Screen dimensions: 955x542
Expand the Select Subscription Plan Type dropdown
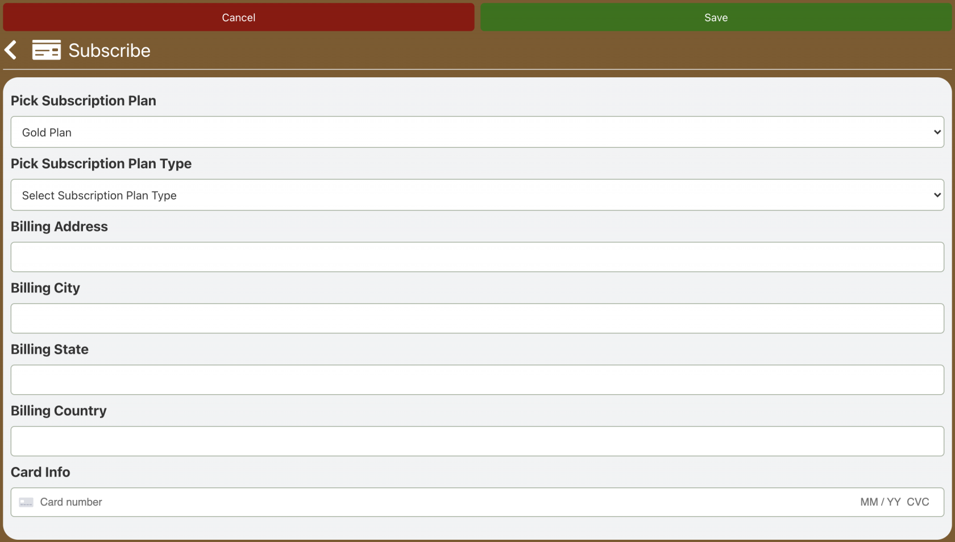tap(477, 195)
